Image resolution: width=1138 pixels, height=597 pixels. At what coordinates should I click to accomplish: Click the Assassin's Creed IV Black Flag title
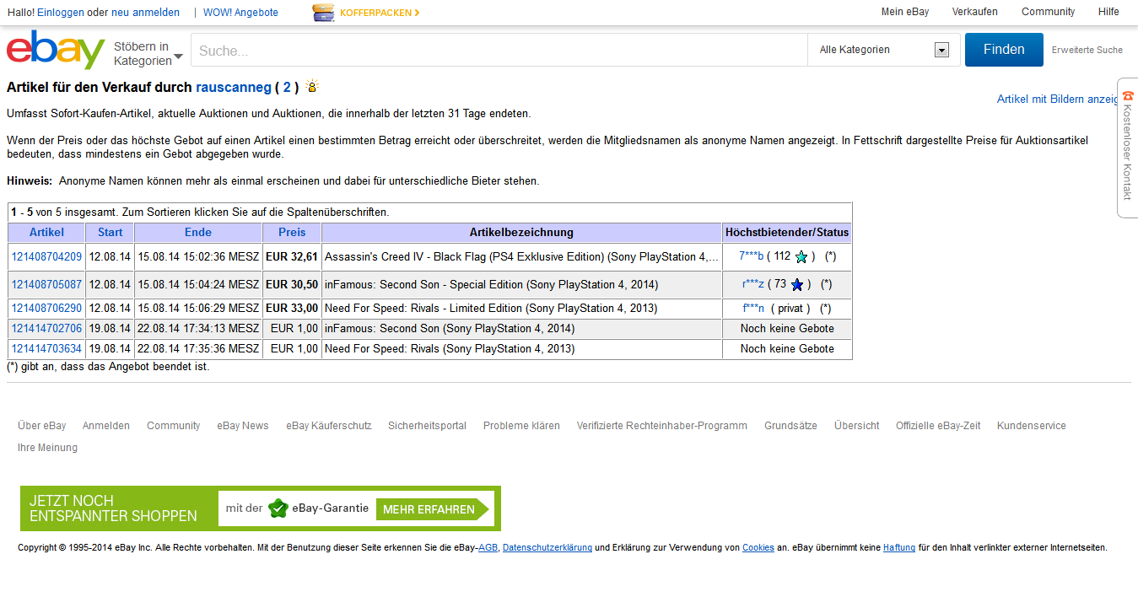521,256
